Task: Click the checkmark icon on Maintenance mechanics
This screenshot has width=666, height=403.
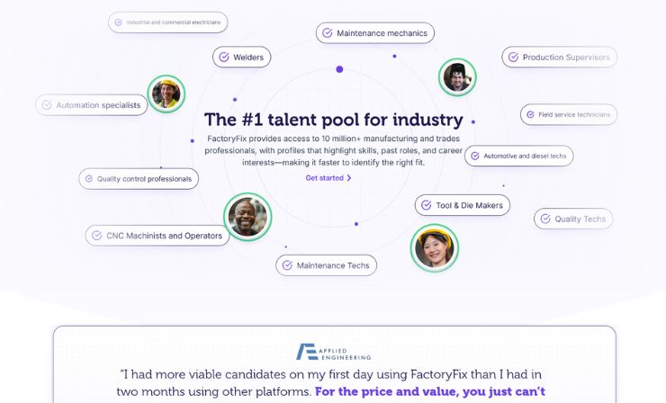Action: [x=327, y=32]
